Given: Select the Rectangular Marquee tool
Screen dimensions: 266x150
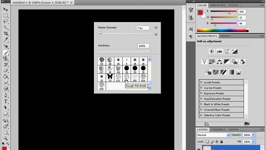Looking at the screenshot, I should (x=5, y=15).
